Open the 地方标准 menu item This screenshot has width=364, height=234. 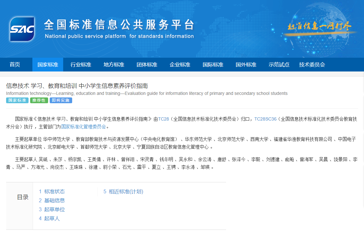114,65
